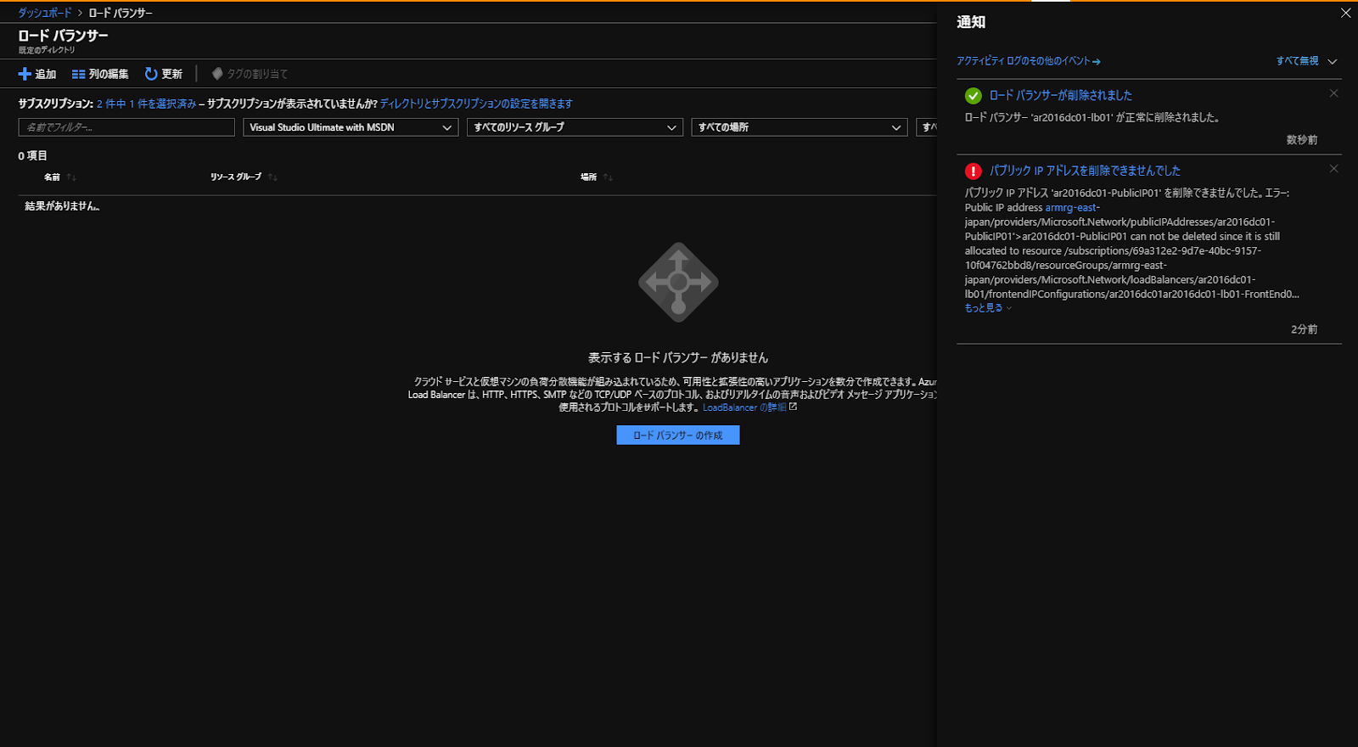This screenshot has width=1358, height=747.
Task: Open the LoadBalancer の詳細 link
Action: 744,407
